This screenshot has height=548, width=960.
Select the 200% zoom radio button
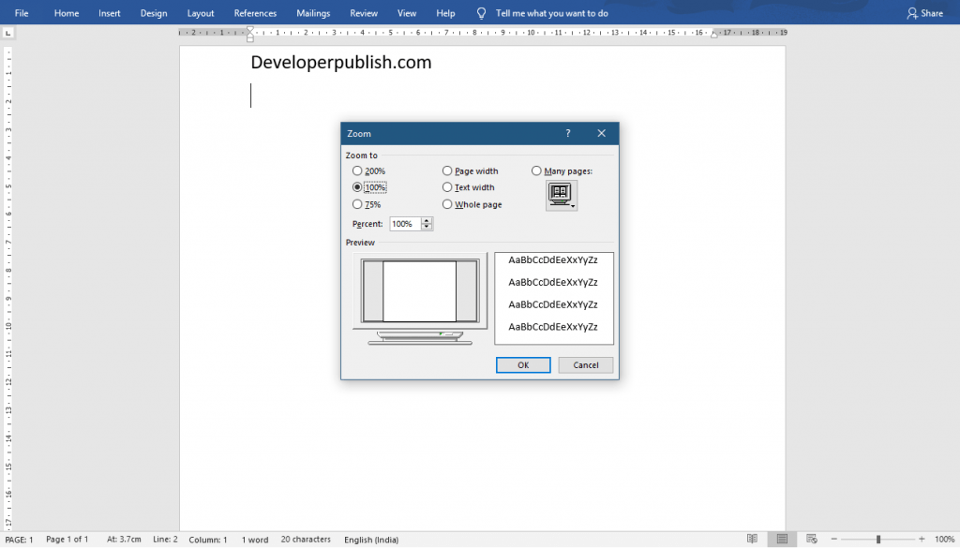pos(356,170)
